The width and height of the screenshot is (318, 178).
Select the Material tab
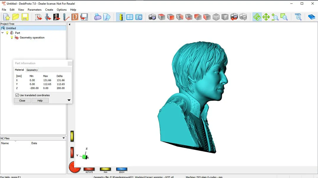tap(19, 70)
